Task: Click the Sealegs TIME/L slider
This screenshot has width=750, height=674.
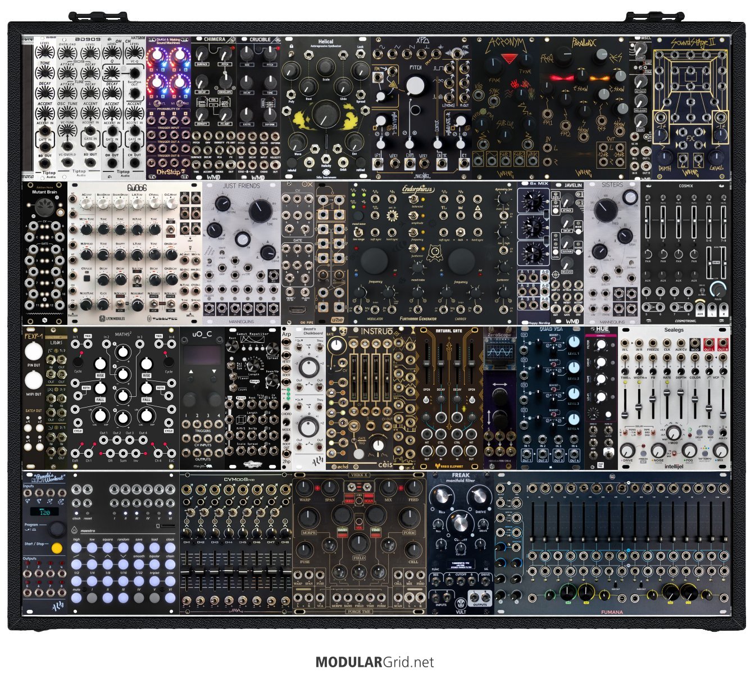Action: (x=625, y=405)
